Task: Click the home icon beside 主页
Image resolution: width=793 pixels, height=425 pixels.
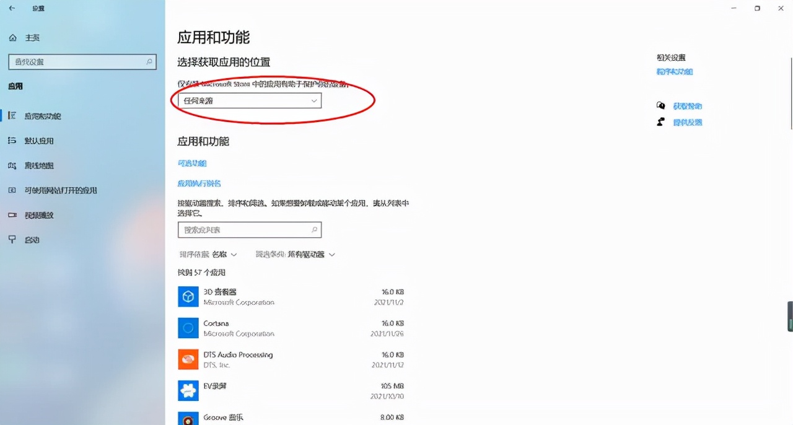Action: [x=13, y=37]
